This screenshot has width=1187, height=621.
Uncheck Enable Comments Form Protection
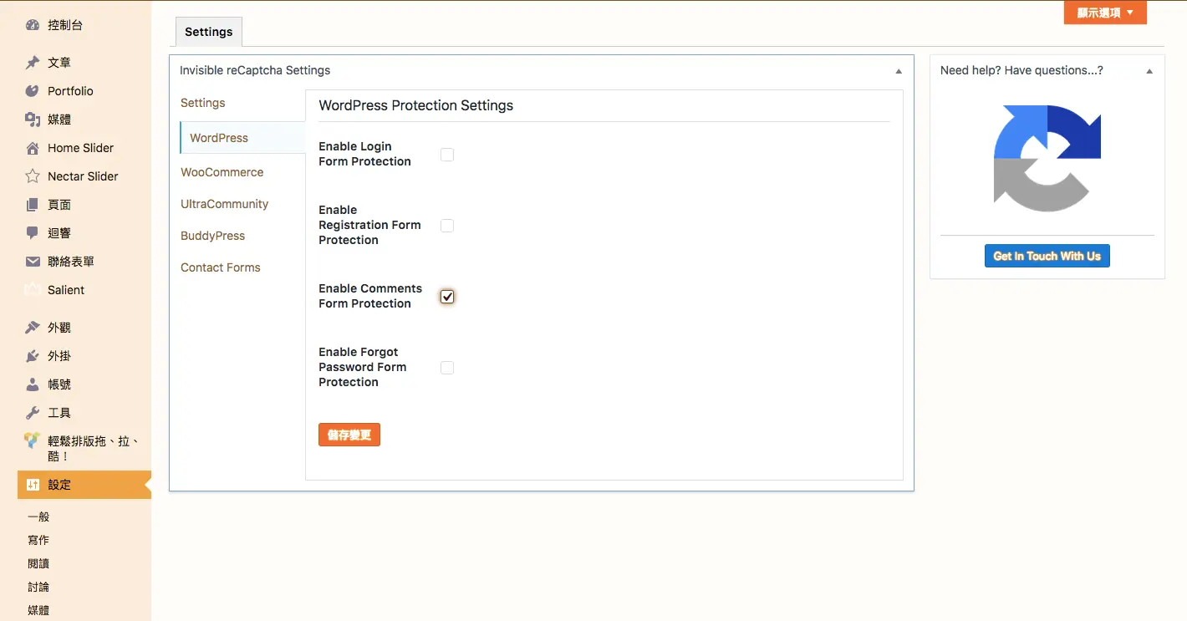447,297
